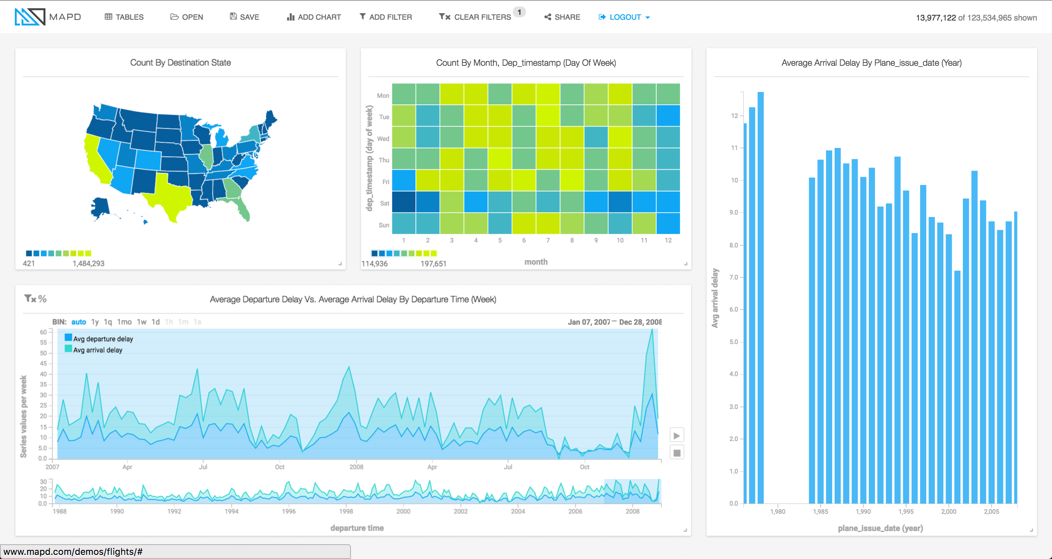
Task: Click the open folder icon
Action: 174,17
